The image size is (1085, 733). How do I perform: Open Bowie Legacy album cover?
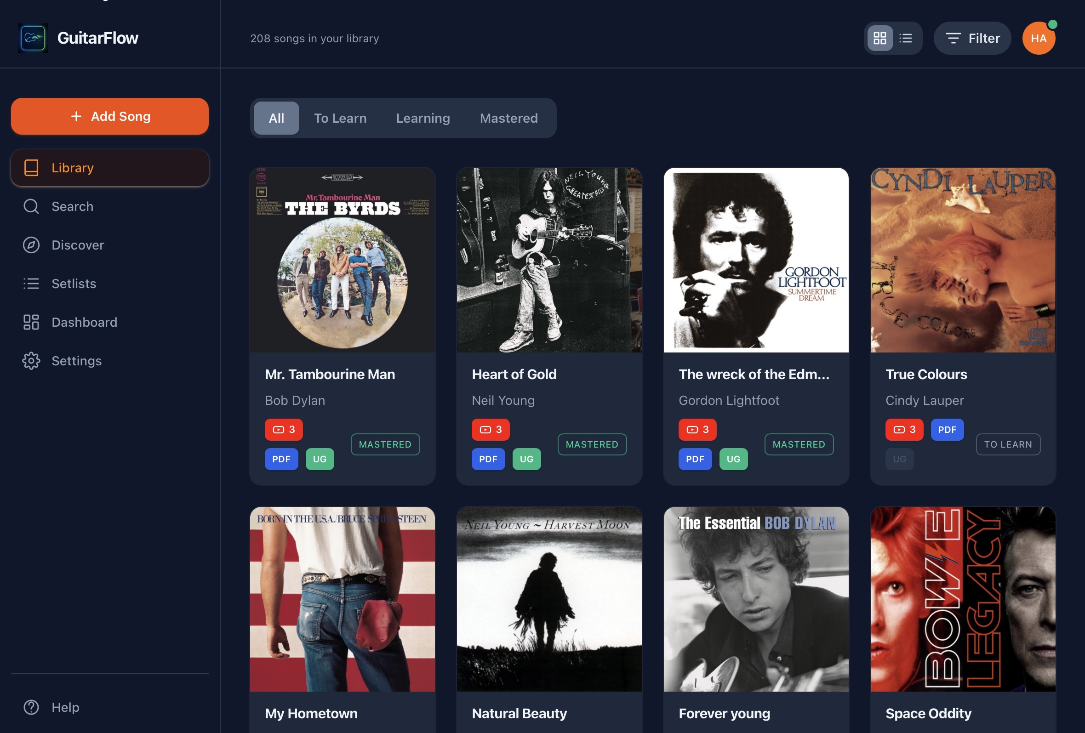[963, 599]
